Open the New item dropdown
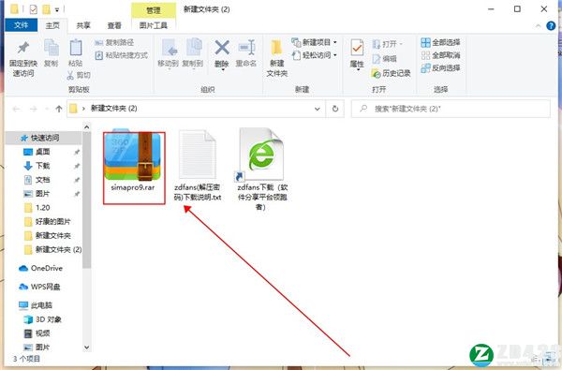The width and height of the screenshot is (562, 370). pyautogui.click(x=315, y=42)
